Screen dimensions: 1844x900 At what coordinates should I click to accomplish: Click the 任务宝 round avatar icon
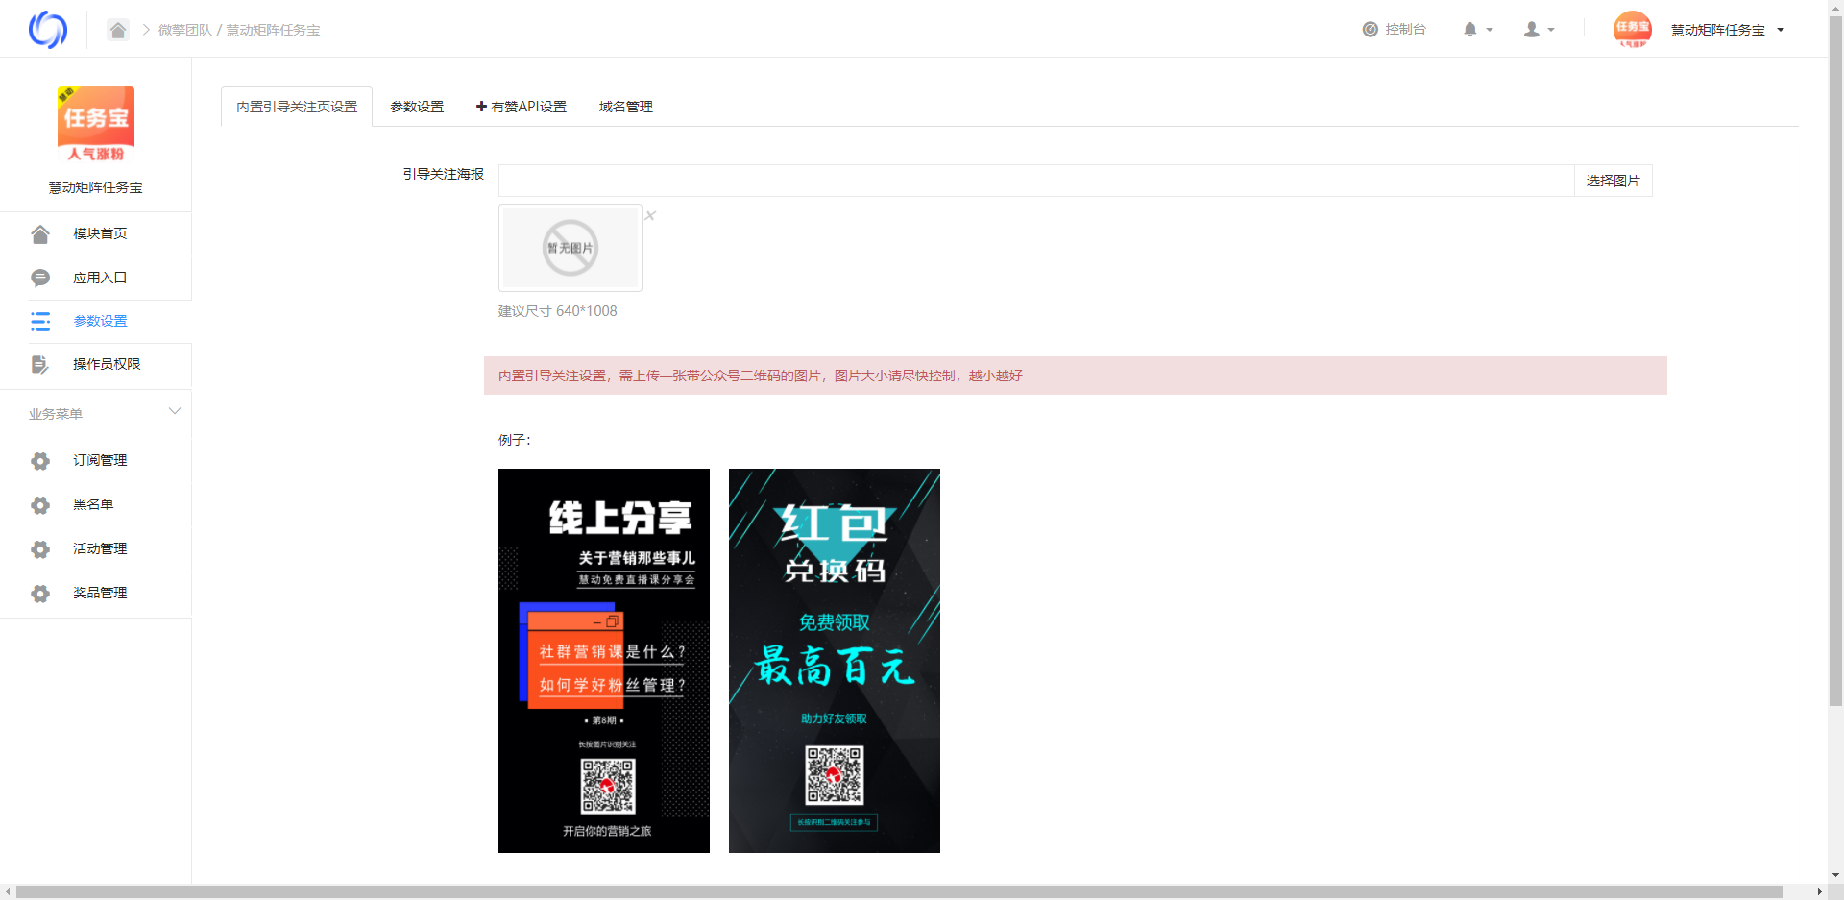tap(1633, 30)
